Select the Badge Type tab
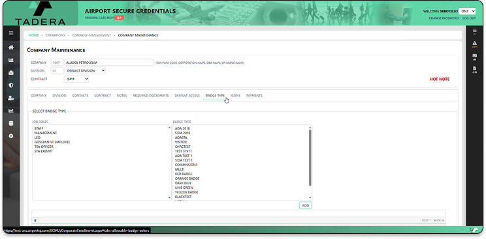486x239 pixels. coord(215,96)
